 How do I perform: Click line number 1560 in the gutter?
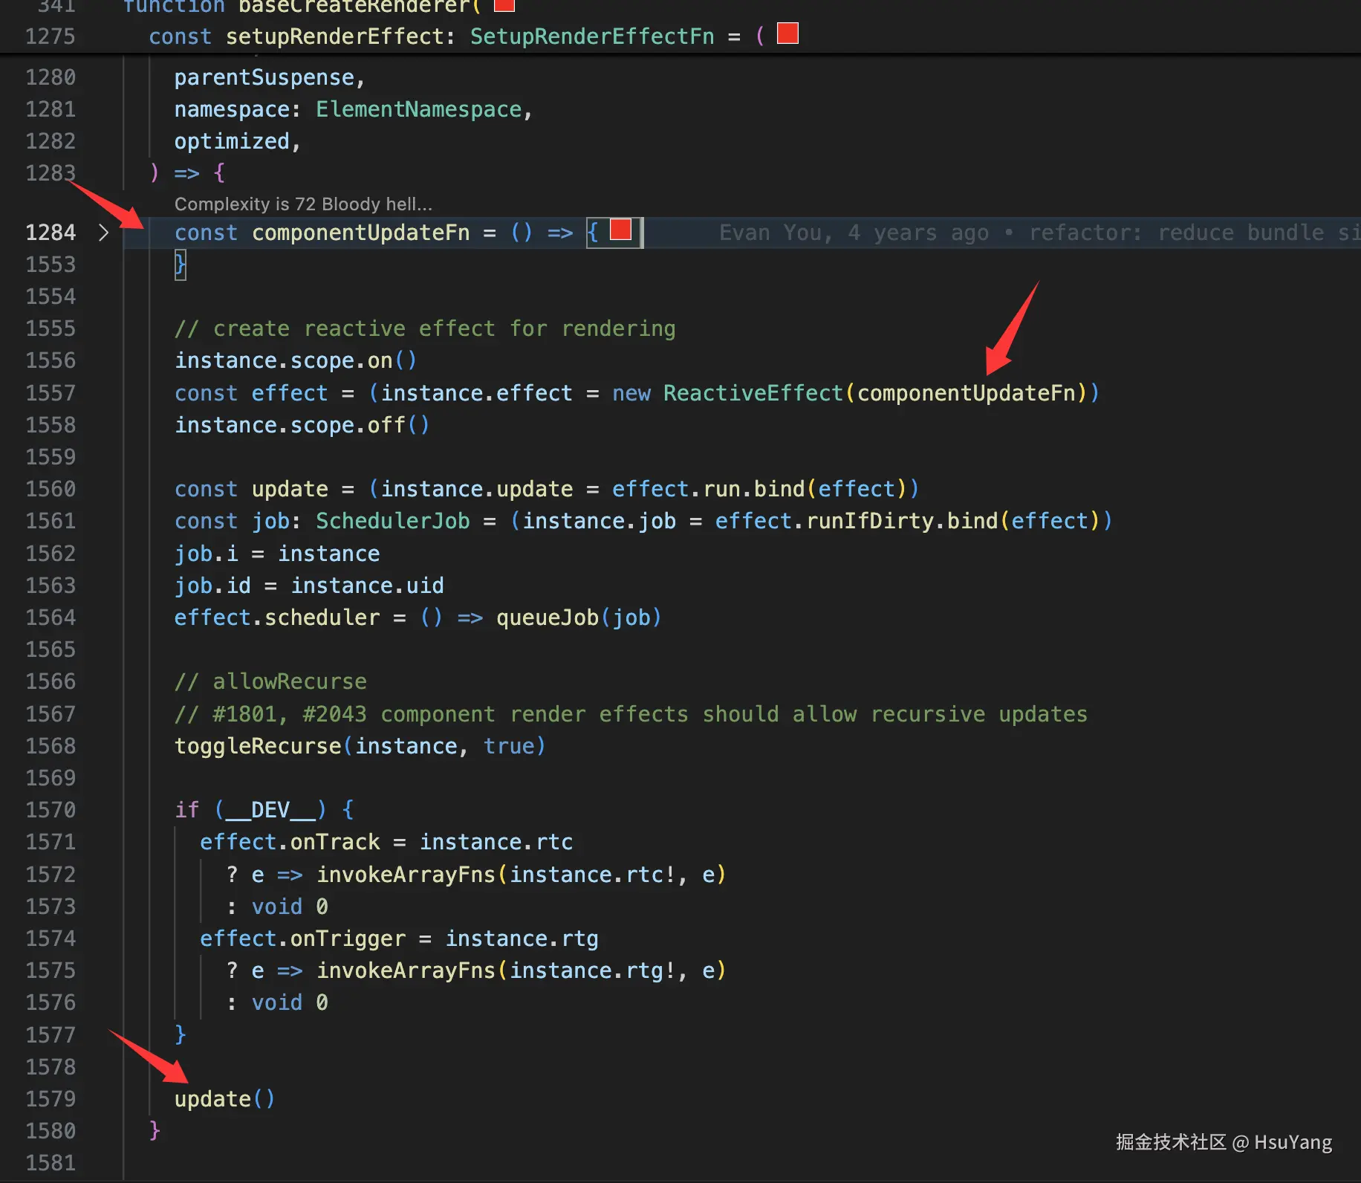[51, 489]
